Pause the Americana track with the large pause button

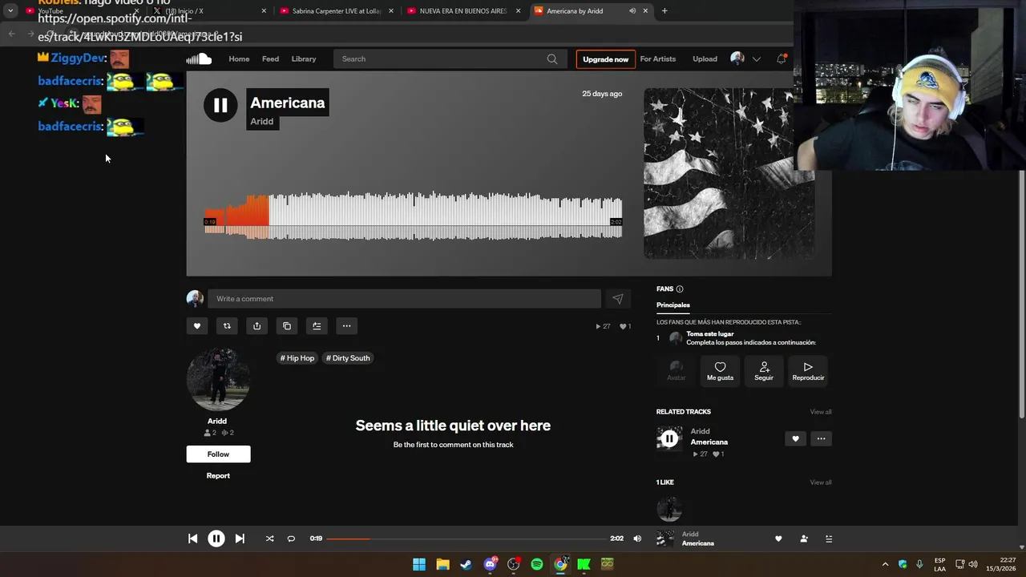pos(220,105)
